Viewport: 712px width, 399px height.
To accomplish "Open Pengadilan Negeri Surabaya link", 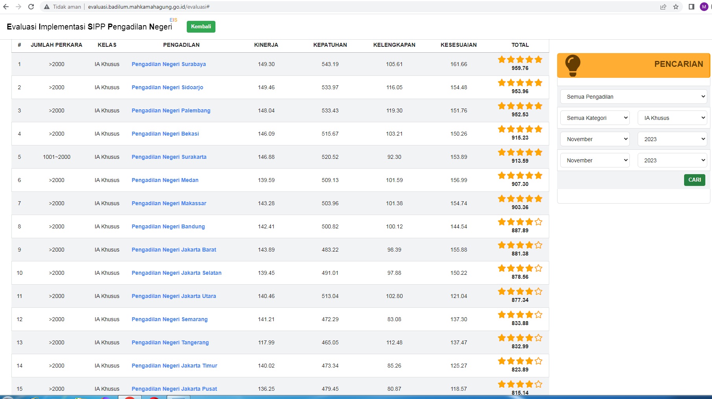I will [x=169, y=64].
